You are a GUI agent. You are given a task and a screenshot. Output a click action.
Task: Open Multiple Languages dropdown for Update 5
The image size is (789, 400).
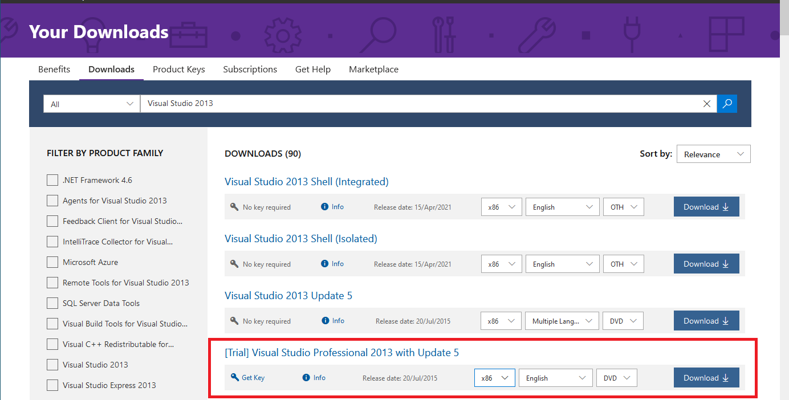(x=562, y=321)
